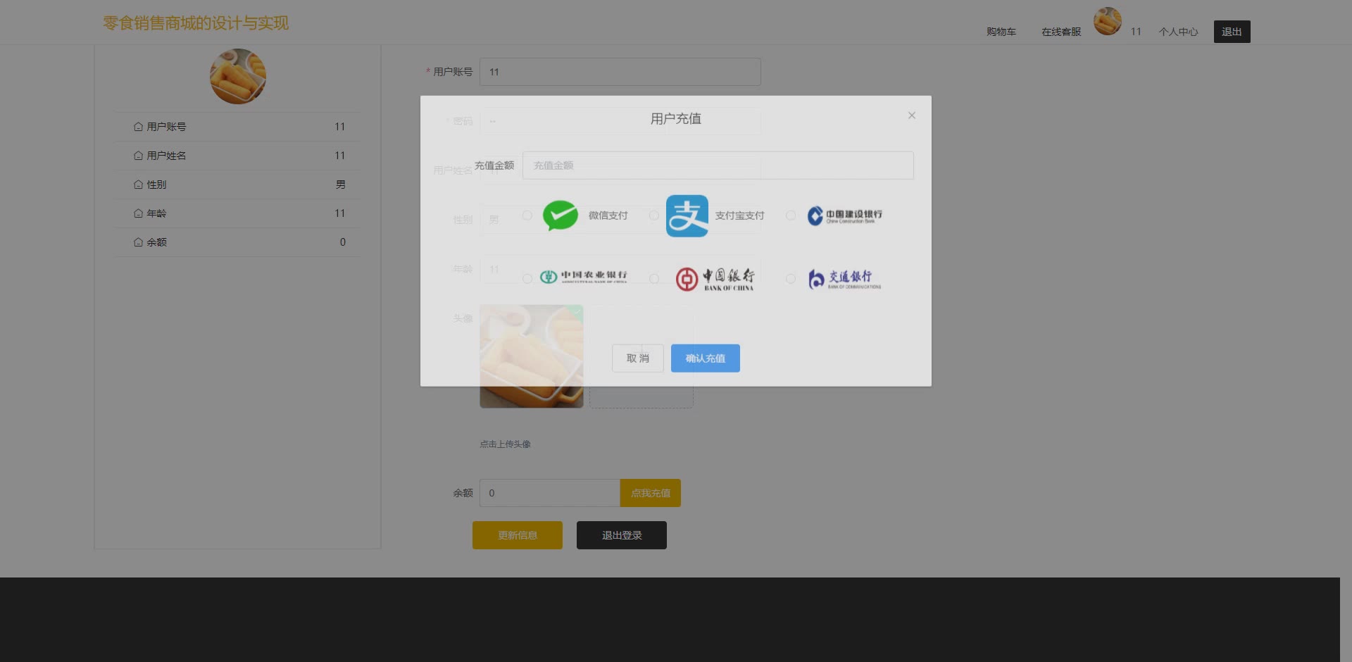1352x662 pixels.
Task: Click home icon beside 性别 in sidebar
Action: (138, 185)
